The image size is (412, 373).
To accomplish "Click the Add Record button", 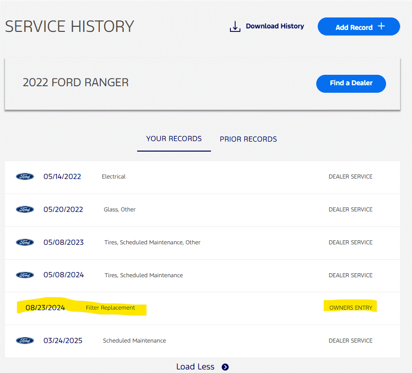I will coord(359,26).
